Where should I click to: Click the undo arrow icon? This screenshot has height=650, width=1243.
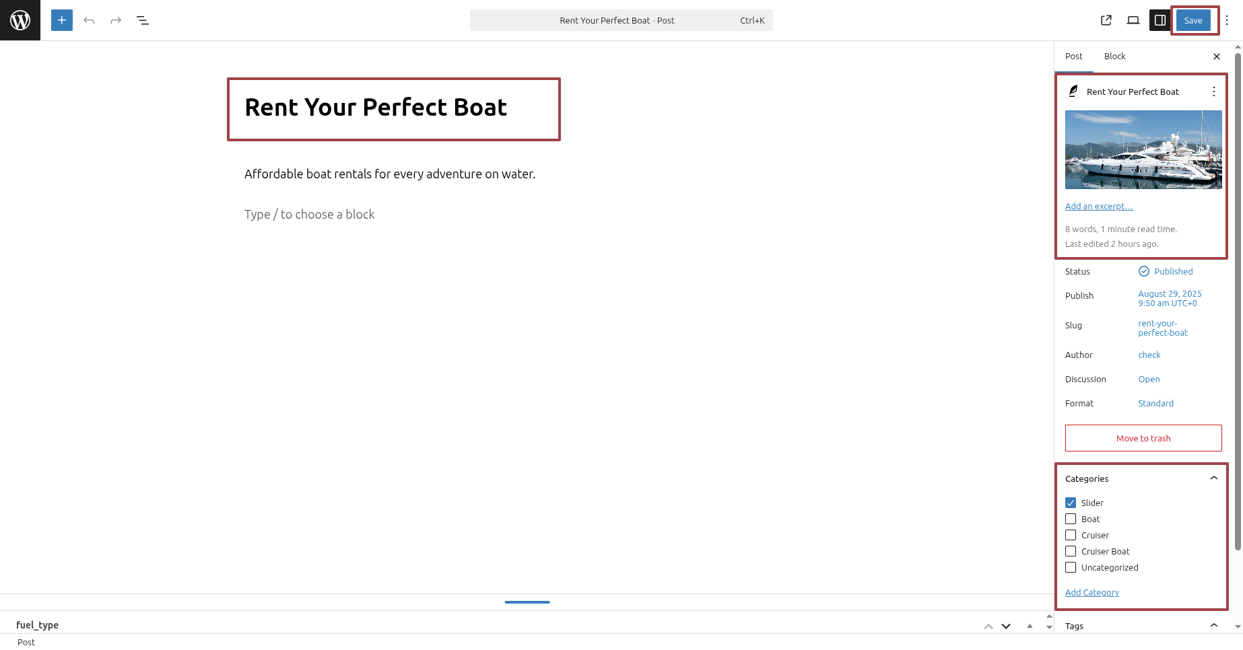(89, 20)
